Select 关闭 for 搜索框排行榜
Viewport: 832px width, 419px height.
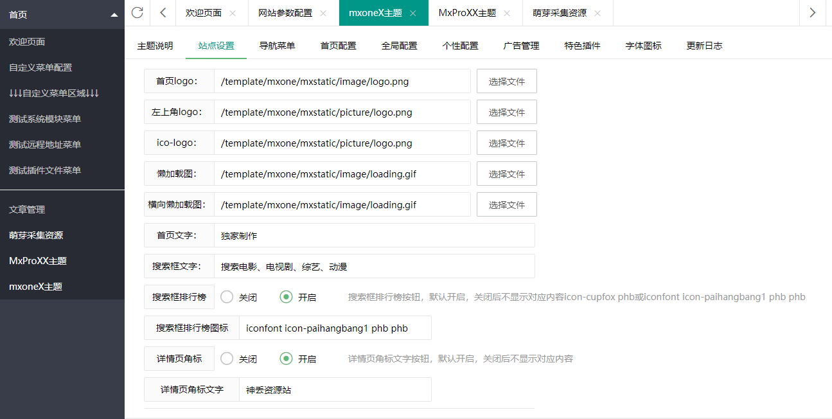click(227, 297)
